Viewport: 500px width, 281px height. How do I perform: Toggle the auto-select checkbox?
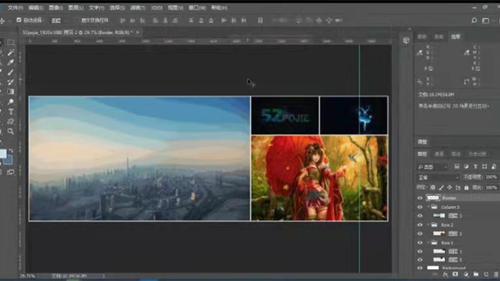(x=19, y=20)
